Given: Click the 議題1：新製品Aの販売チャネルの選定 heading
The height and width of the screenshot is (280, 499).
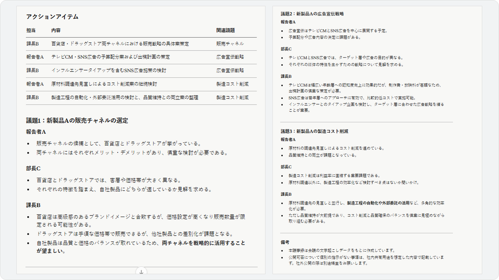Looking at the screenshot, I should click(x=77, y=121).
